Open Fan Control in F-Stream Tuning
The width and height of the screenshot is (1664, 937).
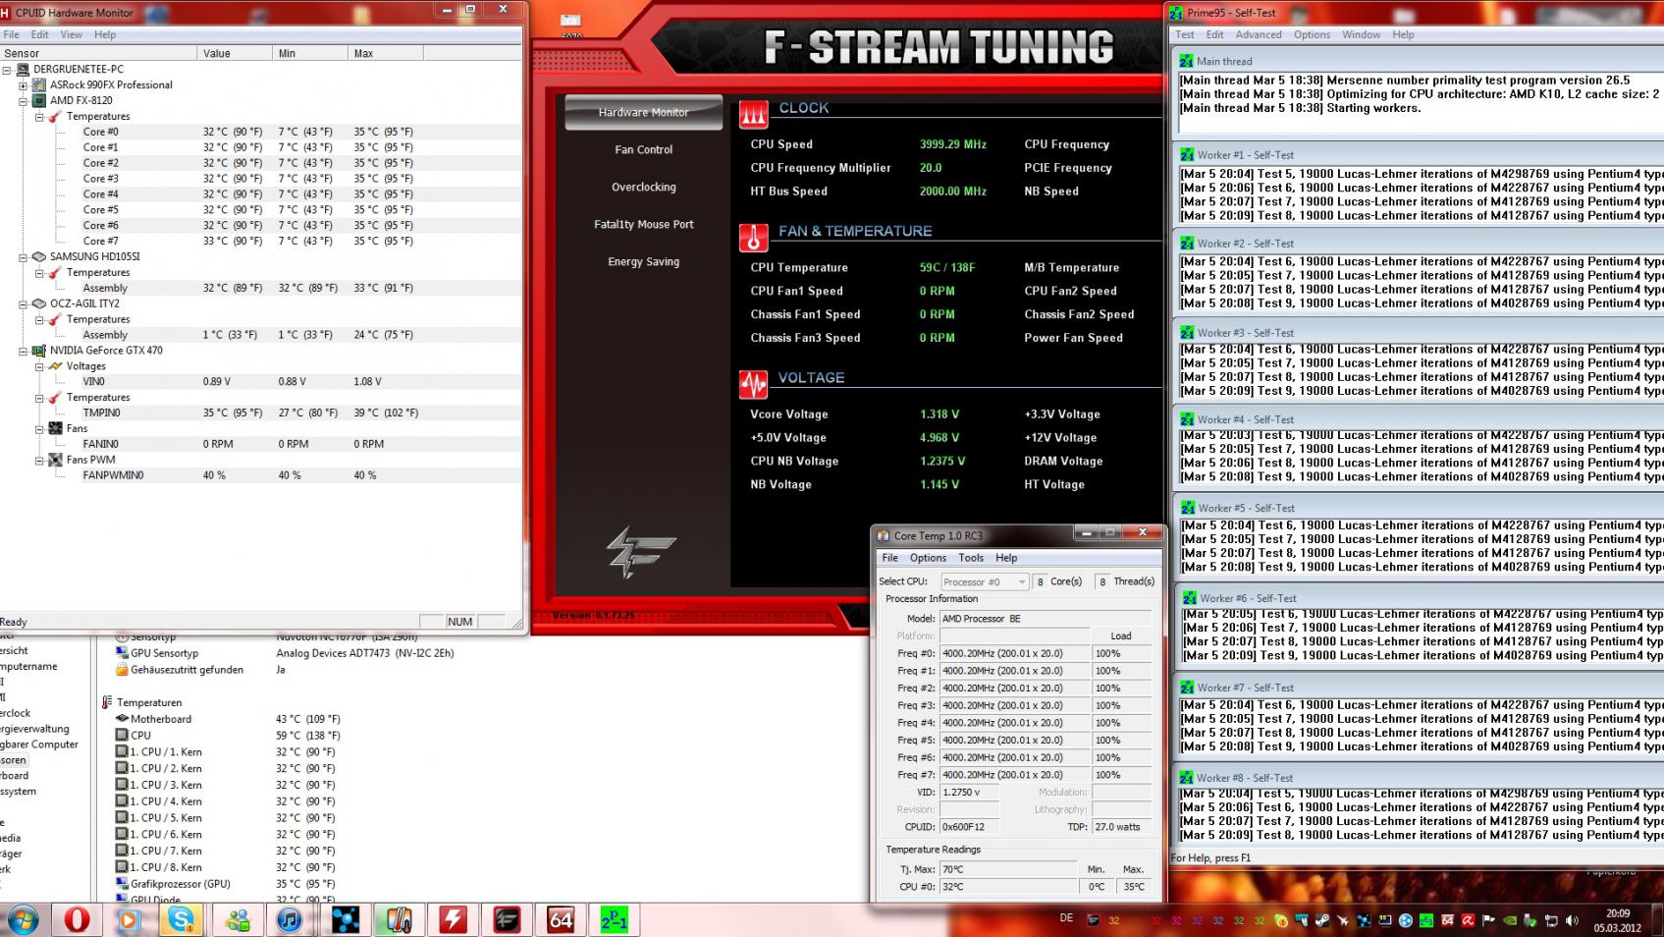coord(644,149)
